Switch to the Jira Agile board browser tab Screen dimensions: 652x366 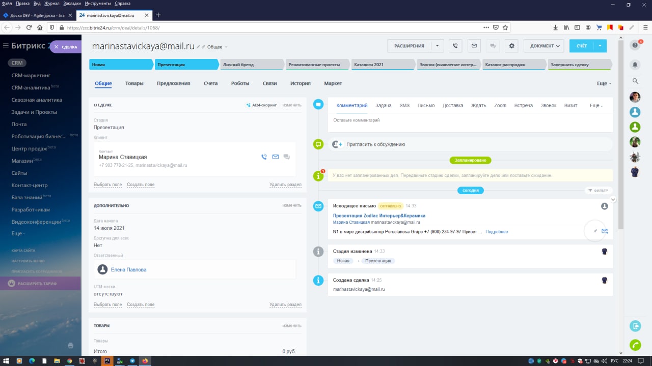click(x=37, y=15)
